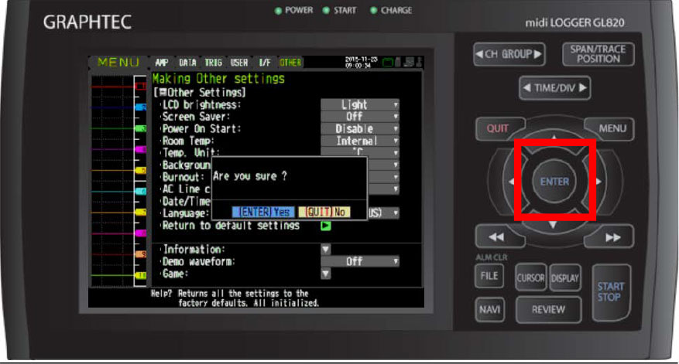Click the TIME/DIV button
The image size is (679, 364).
[554, 88]
